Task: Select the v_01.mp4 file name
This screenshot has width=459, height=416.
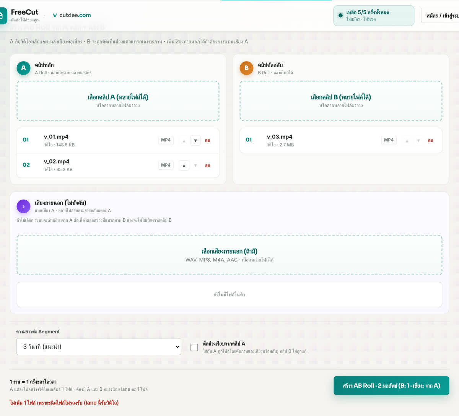Action: coord(56,137)
